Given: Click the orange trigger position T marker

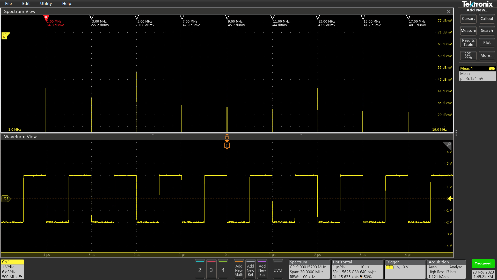Looking at the screenshot, I should [x=227, y=146].
